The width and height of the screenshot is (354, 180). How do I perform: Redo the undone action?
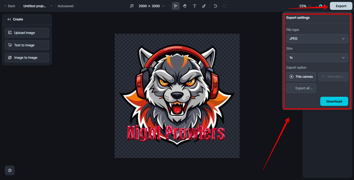click(224, 6)
